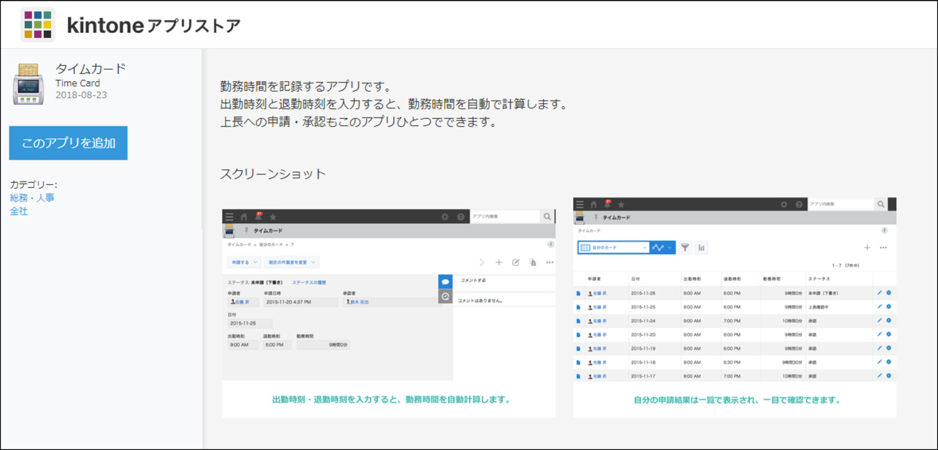Open the 総務・人事 category link
The height and width of the screenshot is (450, 938).
point(32,198)
